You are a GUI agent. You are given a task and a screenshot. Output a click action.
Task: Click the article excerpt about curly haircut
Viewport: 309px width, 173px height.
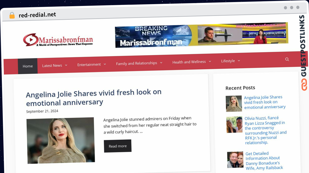150,125
